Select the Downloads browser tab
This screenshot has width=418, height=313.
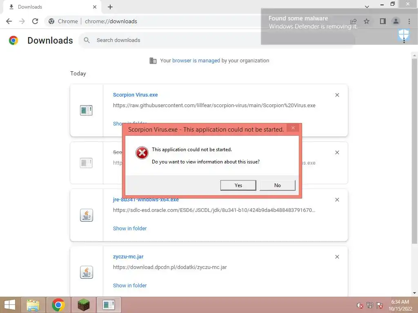(52, 7)
